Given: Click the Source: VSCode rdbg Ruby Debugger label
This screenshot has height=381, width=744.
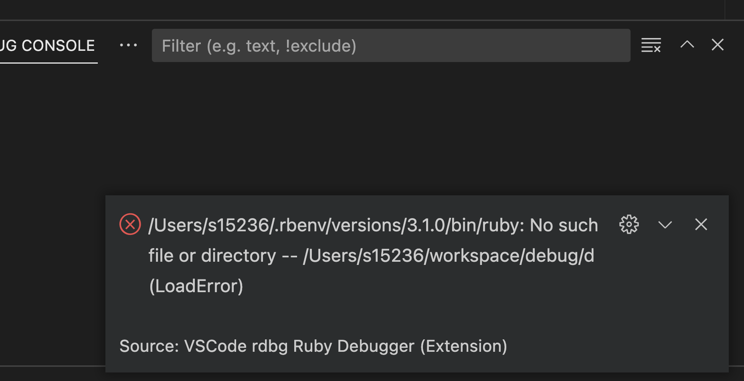Looking at the screenshot, I should [313, 346].
